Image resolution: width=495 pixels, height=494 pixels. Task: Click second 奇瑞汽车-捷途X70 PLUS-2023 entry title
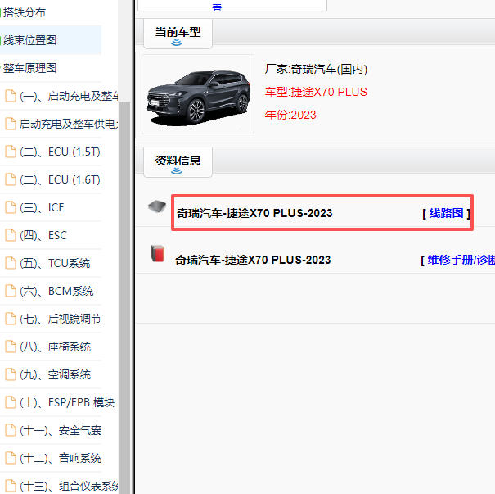(x=253, y=261)
